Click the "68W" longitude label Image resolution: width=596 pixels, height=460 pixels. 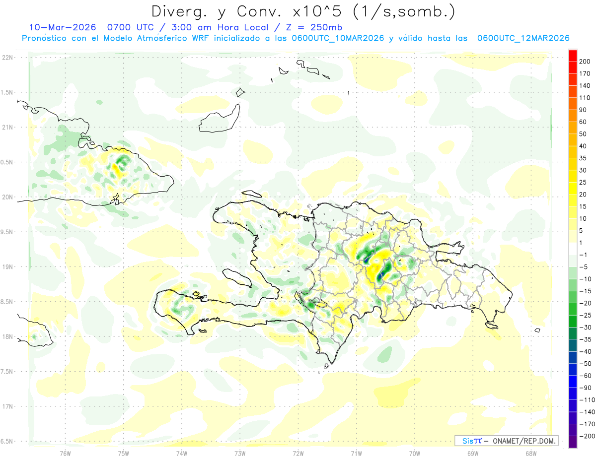(x=531, y=453)
